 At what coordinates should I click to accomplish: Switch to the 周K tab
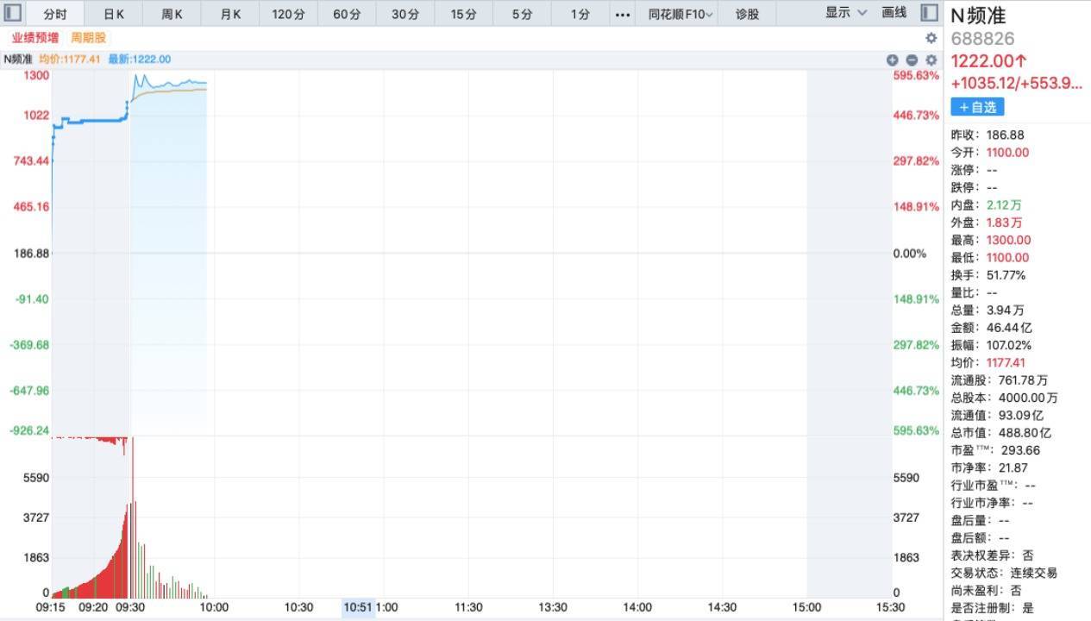(x=172, y=14)
